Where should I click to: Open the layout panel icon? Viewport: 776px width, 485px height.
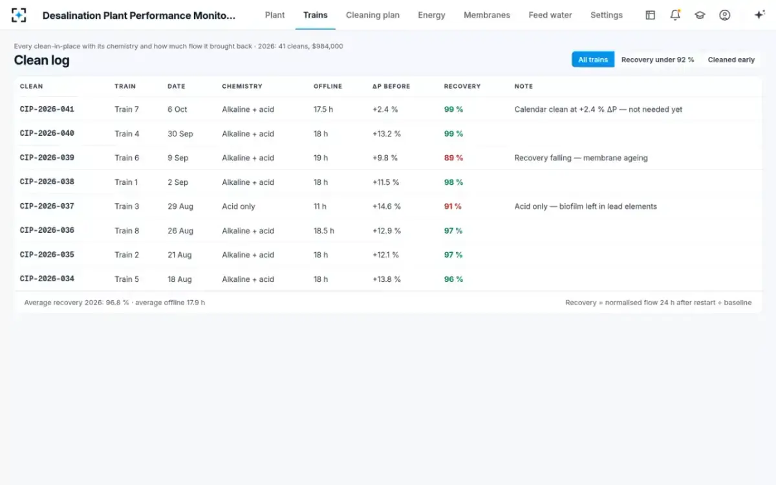(651, 15)
